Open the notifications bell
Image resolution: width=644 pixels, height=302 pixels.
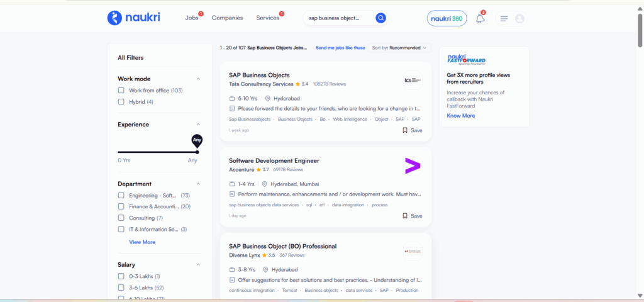tap(480, 18)
